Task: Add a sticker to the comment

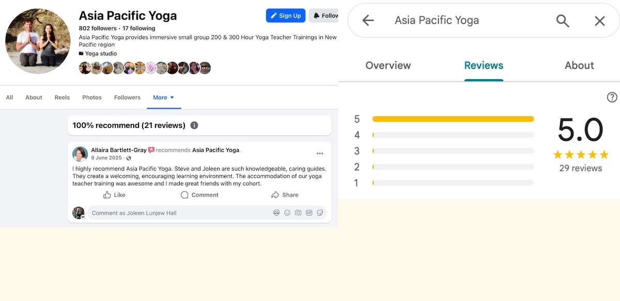Action: pyautogui.click(x=320, y=213)
